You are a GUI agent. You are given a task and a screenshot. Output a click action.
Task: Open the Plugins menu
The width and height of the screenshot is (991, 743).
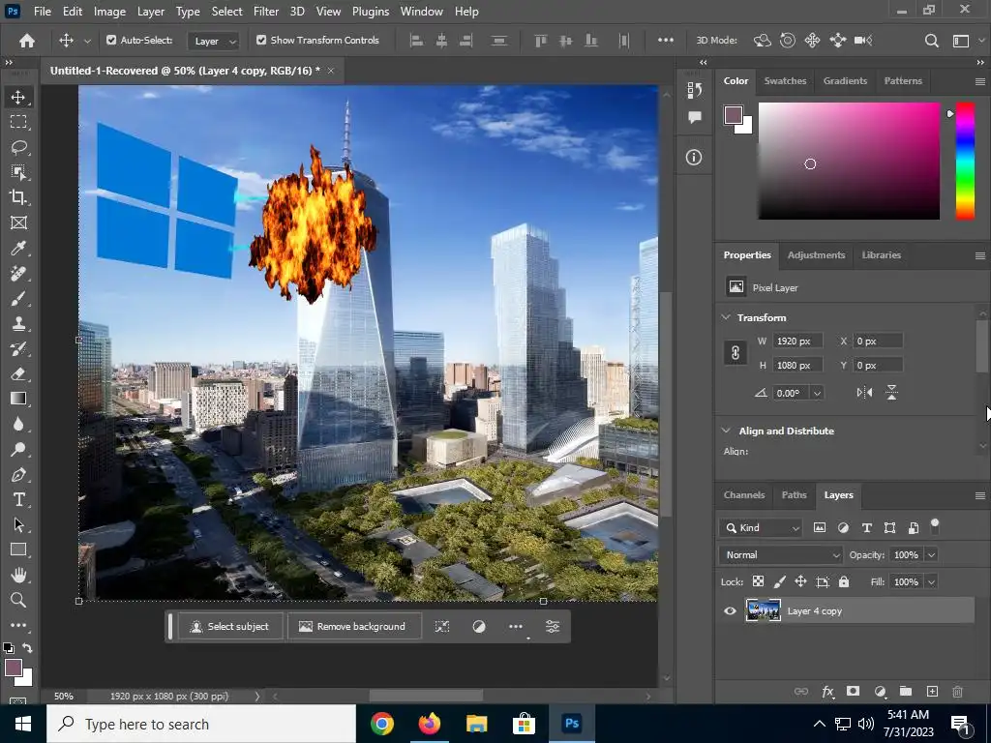[x=371, y=12]
